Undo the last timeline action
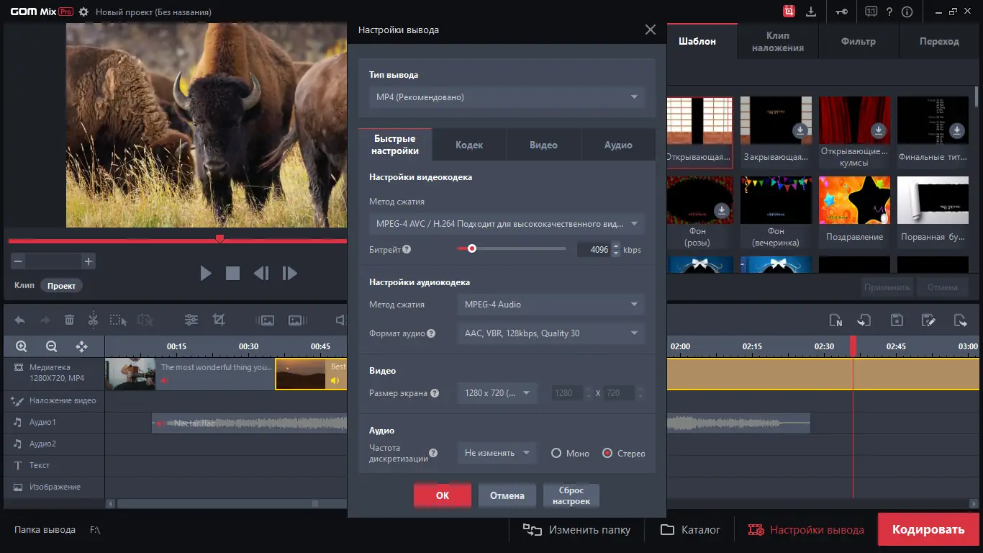 pos(20,320)
